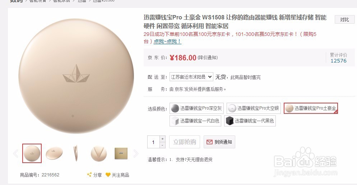357x185 pixels.
Task: Select the 迅雷赚钱宝Pro太空银 color option
Action: [254, 108]
